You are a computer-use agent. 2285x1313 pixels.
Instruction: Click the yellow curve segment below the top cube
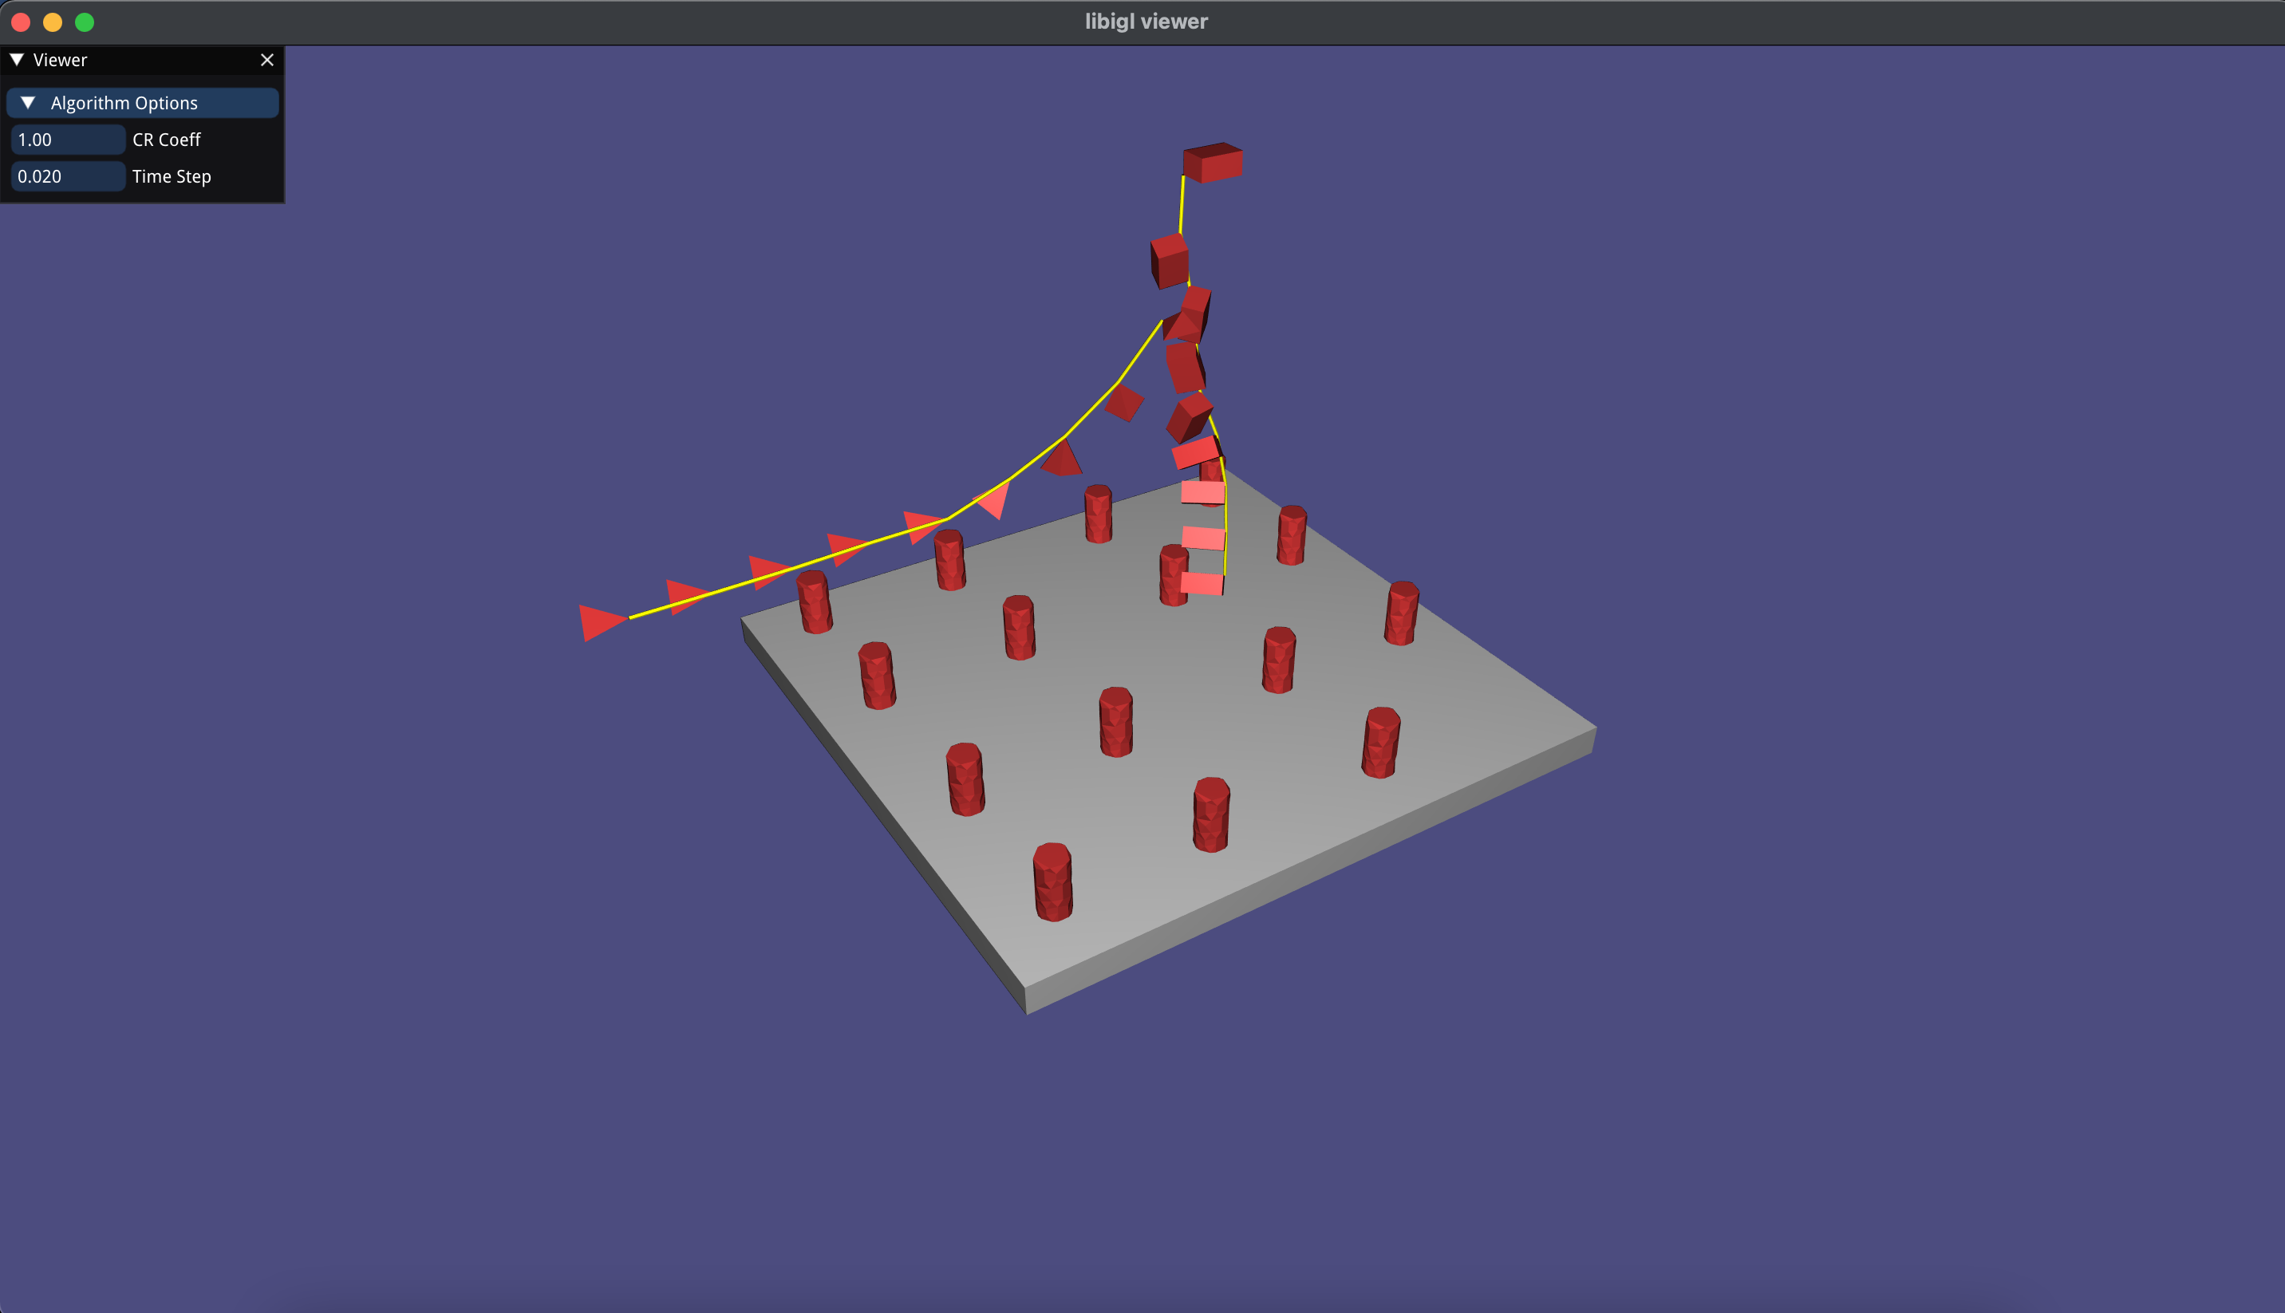click(x=1182, y=206)
